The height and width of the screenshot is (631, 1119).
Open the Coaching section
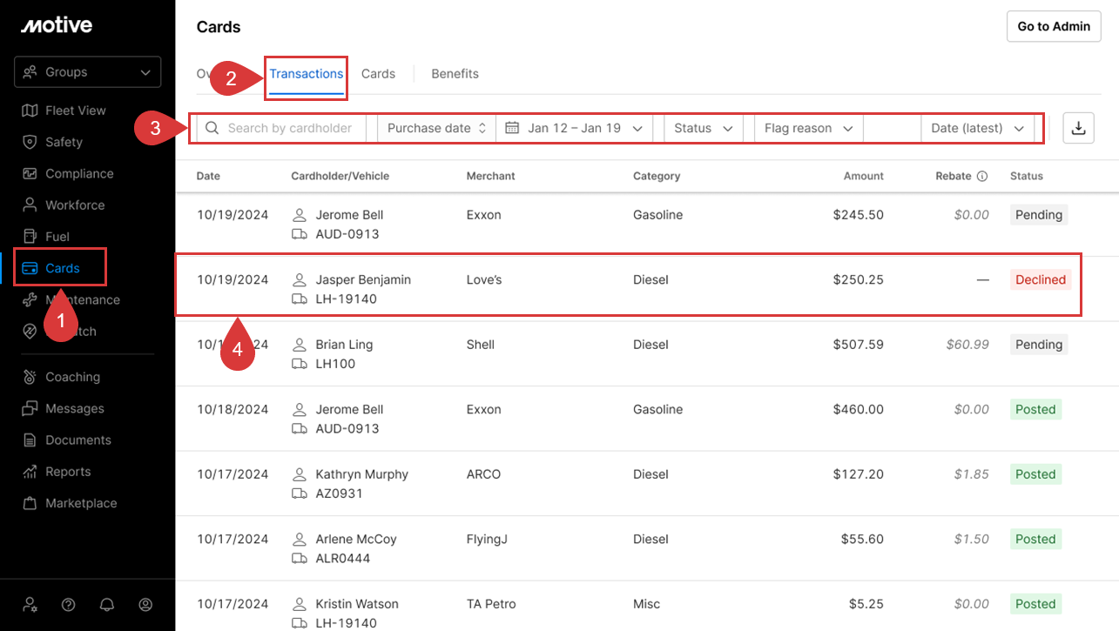tap(72, 377)
